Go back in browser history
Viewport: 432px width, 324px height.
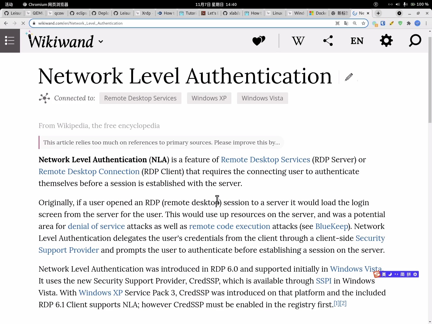6,23
